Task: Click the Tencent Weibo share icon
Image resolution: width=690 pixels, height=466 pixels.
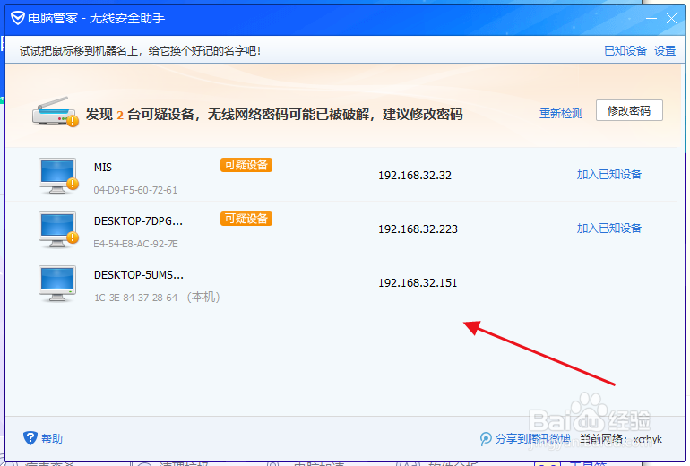Action: [x=486, y=438]
